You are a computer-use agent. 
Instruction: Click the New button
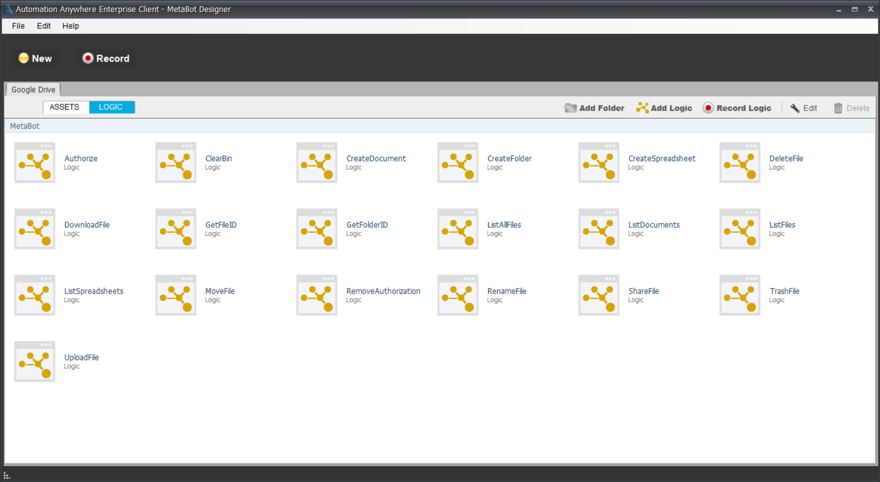click(x=36, y=59)
